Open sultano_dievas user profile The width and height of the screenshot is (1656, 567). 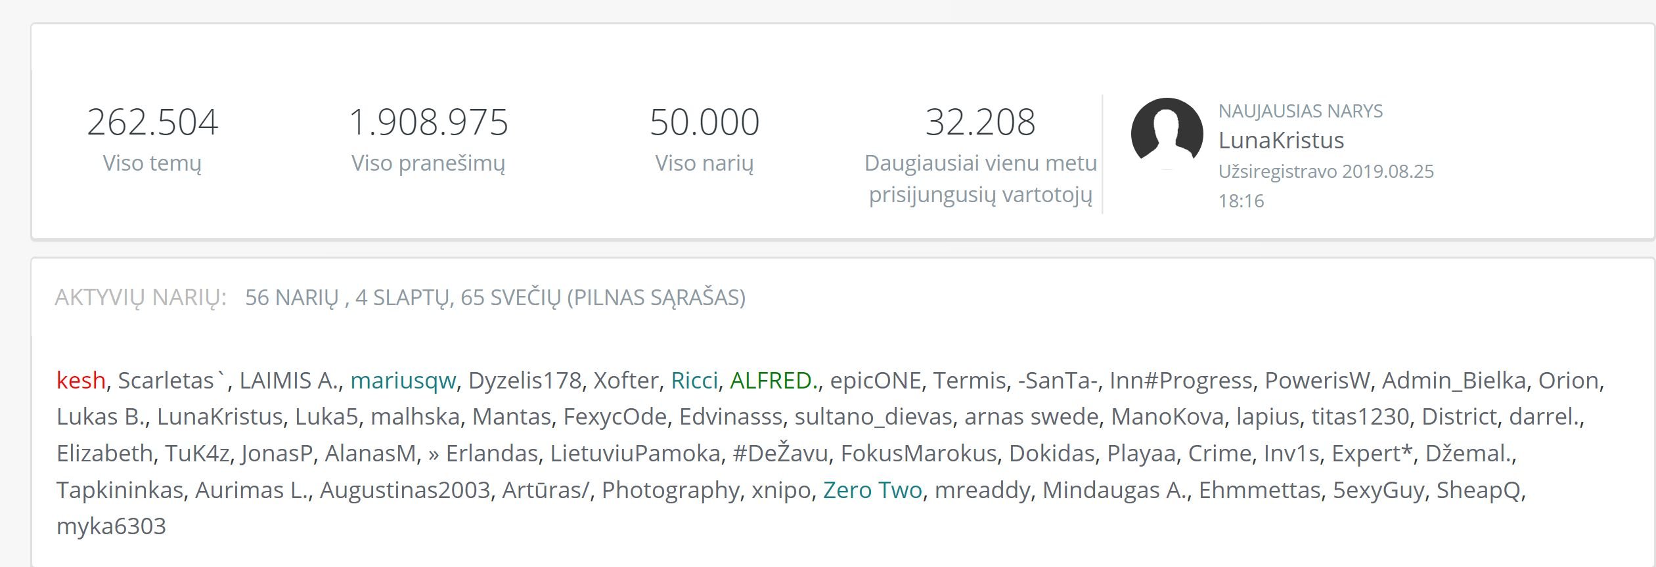point(873,417)
